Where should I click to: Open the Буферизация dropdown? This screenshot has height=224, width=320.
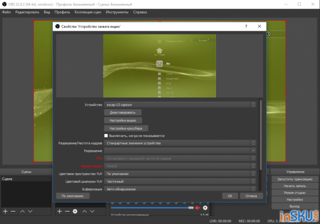click(180, 189)
